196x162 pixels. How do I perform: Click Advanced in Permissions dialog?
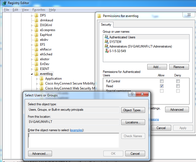(x=177, y=110)
